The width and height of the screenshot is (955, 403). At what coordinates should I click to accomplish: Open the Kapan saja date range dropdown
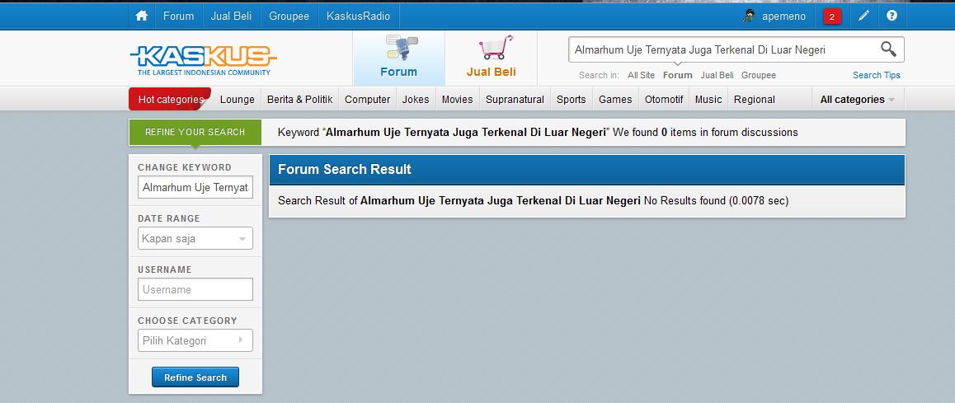pos(195,239)
